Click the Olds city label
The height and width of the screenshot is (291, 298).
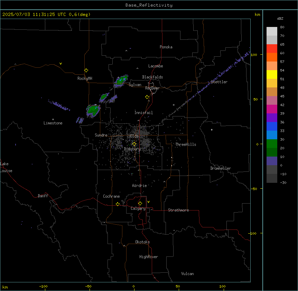point(134,136)
